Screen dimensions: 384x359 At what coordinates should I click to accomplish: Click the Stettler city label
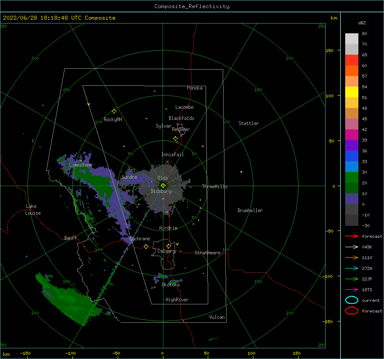(249, 123)
